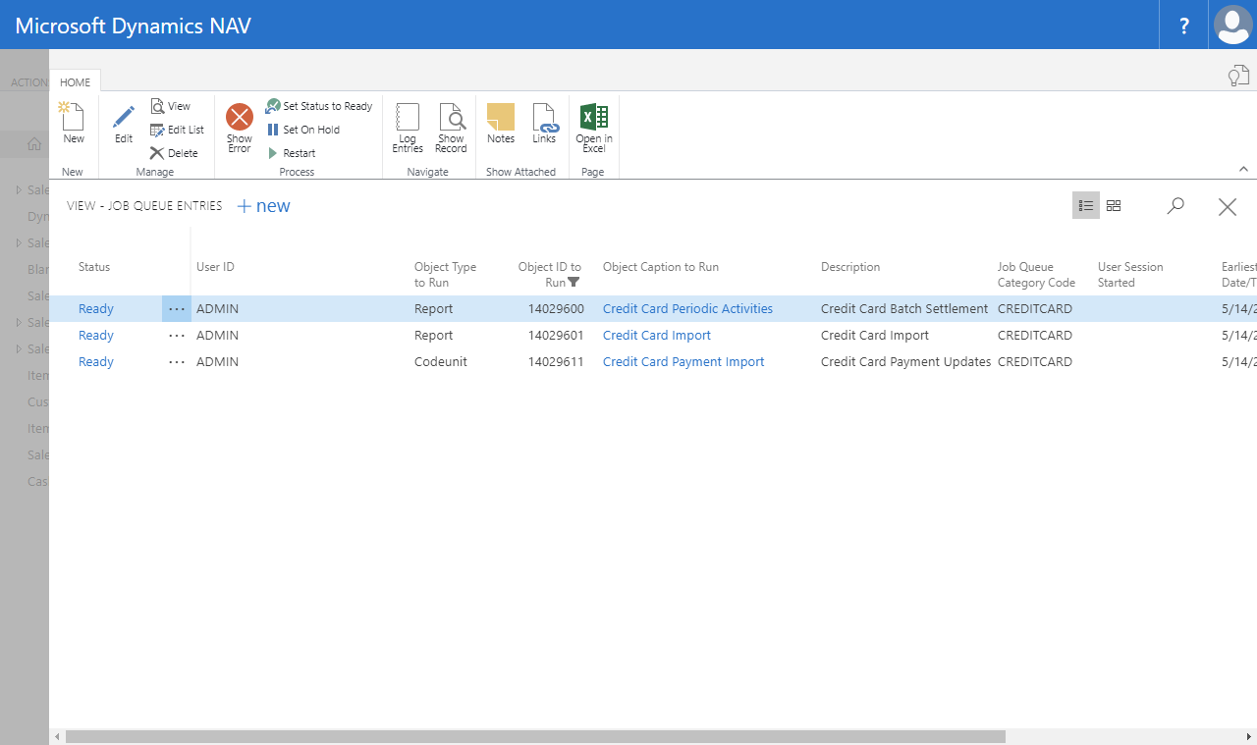This screenshot has width=1257, height=745.
Task: Select the ACTIONS ribbon tab
Action: [28, 82]
